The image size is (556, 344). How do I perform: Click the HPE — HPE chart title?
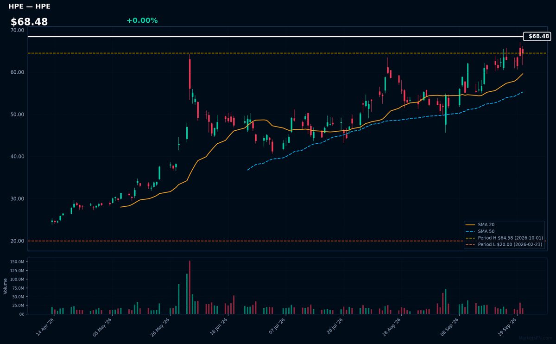click(29, 6)
